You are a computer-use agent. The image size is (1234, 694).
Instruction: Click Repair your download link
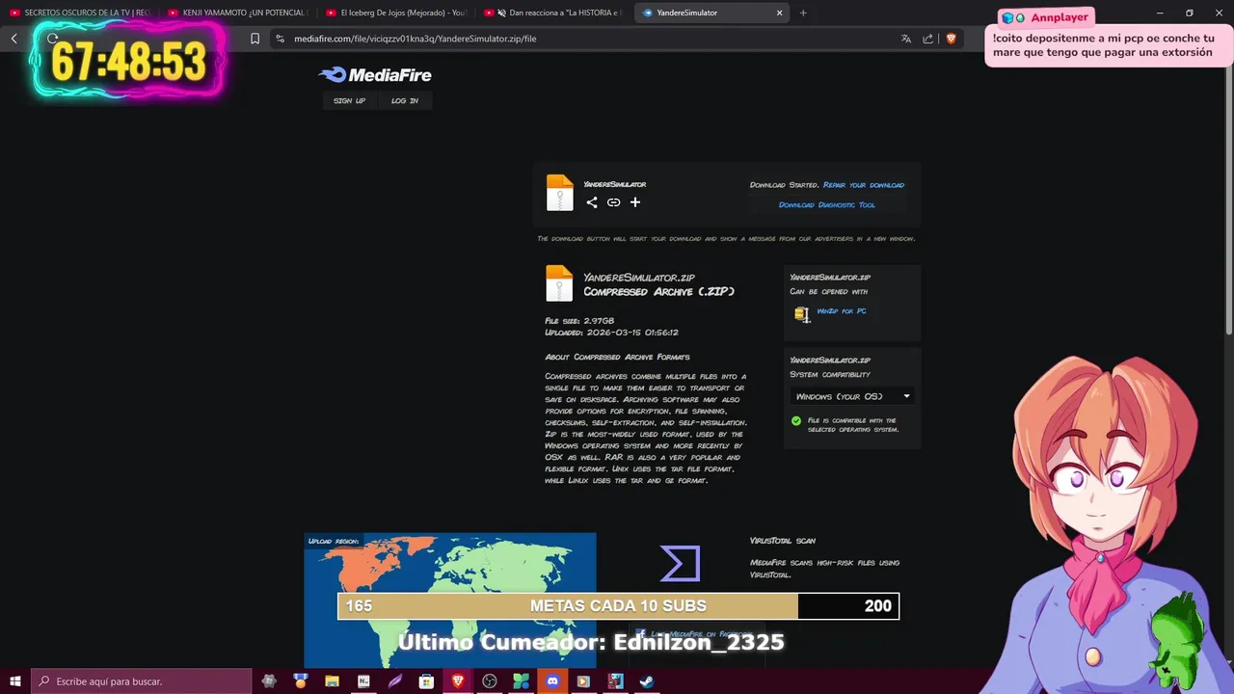point(864,185)
